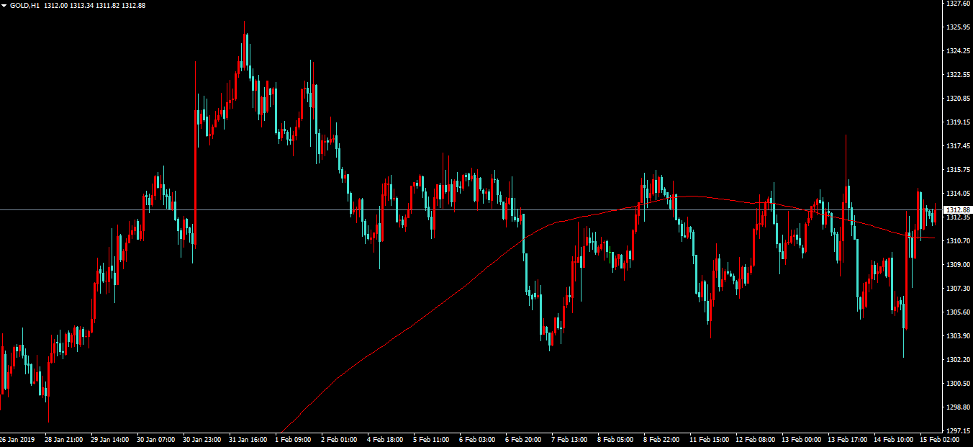Click price label 1305.60 on the scale
This screenshot has width=973, height=447.
click(957, 312)
